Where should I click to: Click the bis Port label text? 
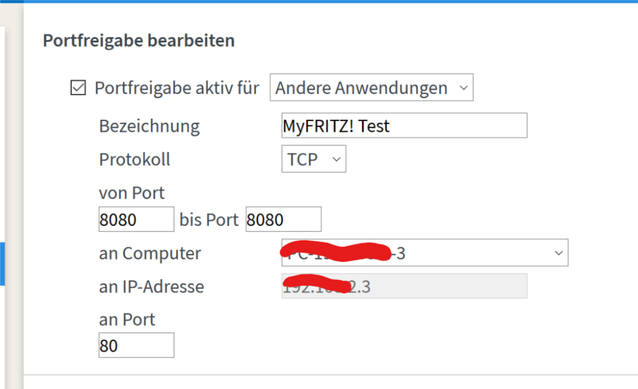pyautogui.click(x=209, y=220)
